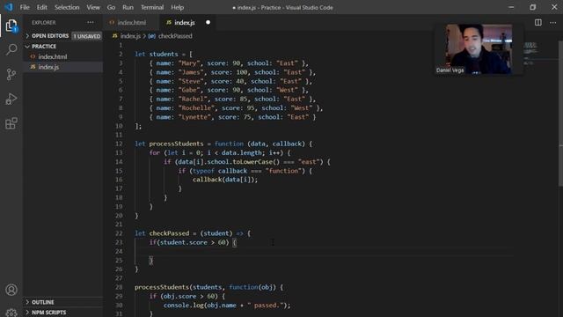This screenshot has width=563, height=317.
Task: Click 'callback(data[i]);' on line 16
Action: tap(225, 180)
